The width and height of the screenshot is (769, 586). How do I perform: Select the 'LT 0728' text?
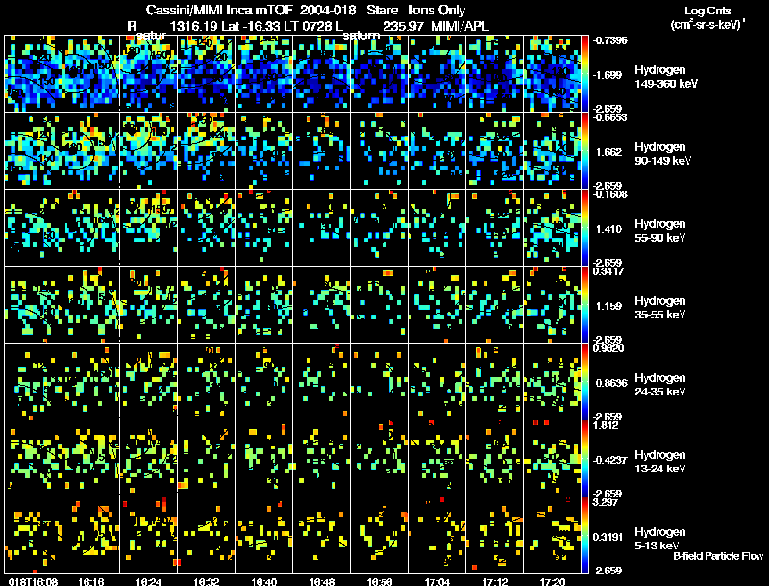pyautogui.click(x=307, y=26)
